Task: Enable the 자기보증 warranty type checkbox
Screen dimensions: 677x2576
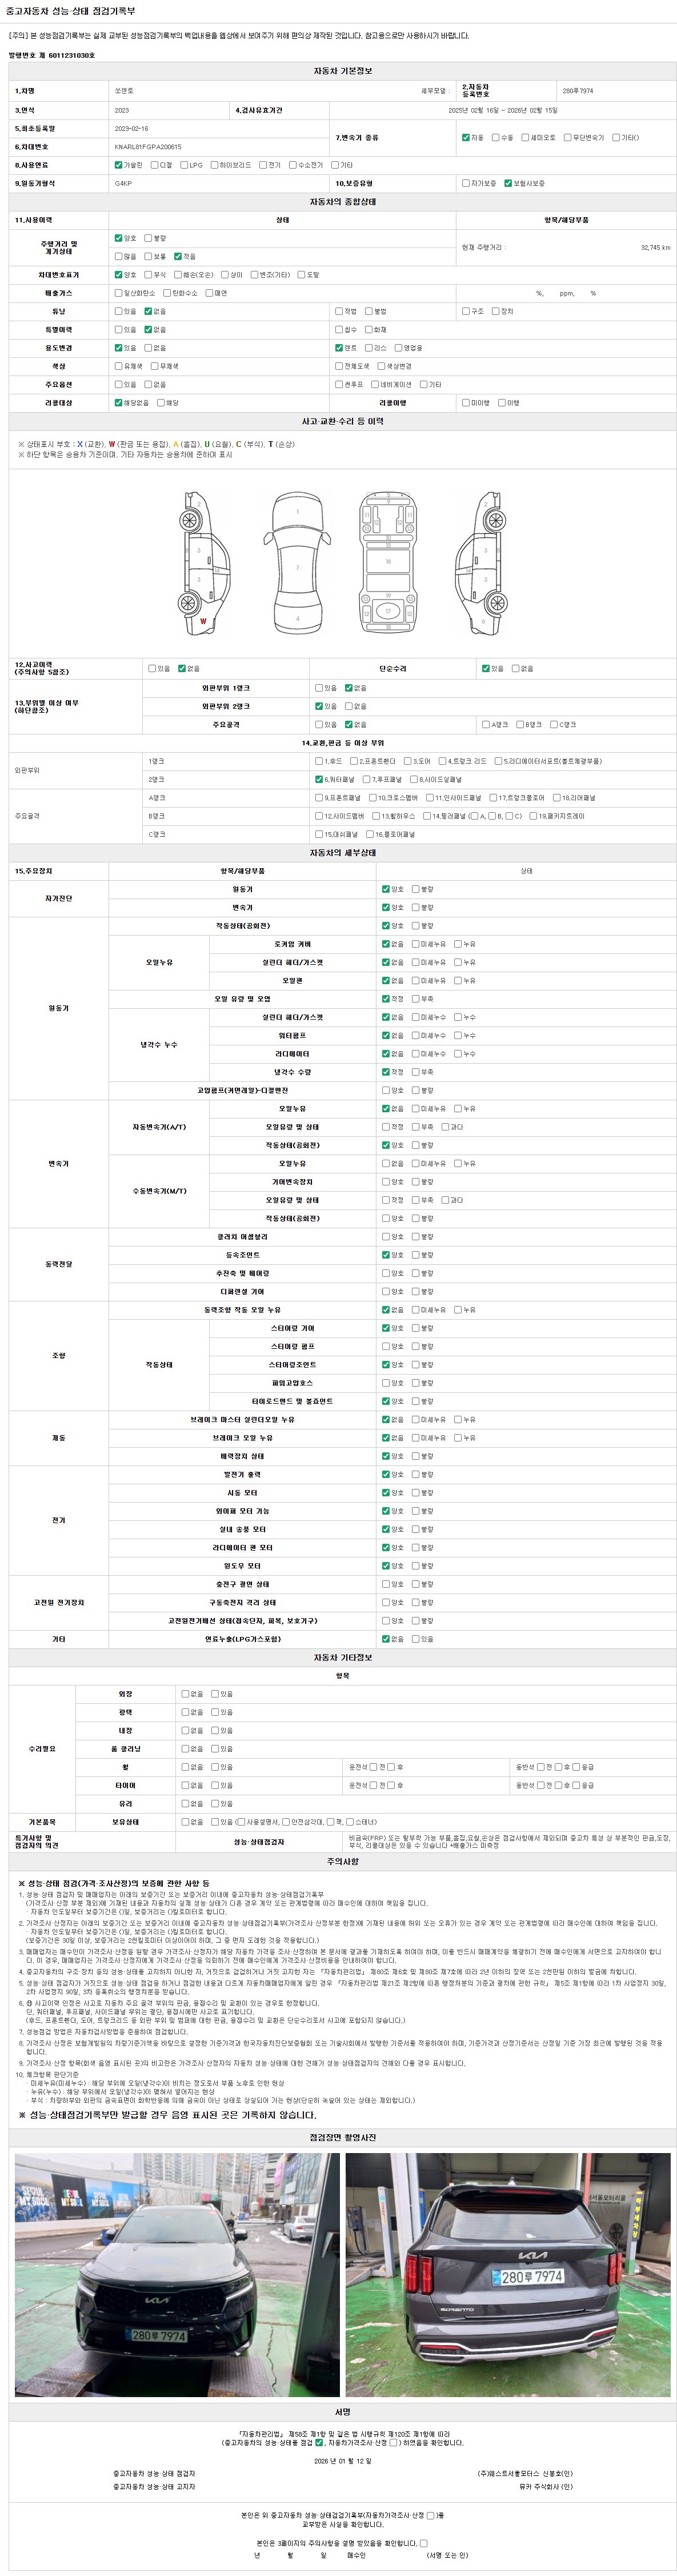Action: pyautogui.click(x=465, y=184)
